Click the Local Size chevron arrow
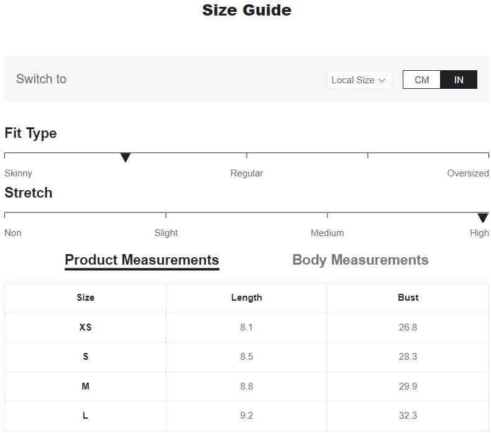This screenshot has height=433, width=491. [382, 81]
